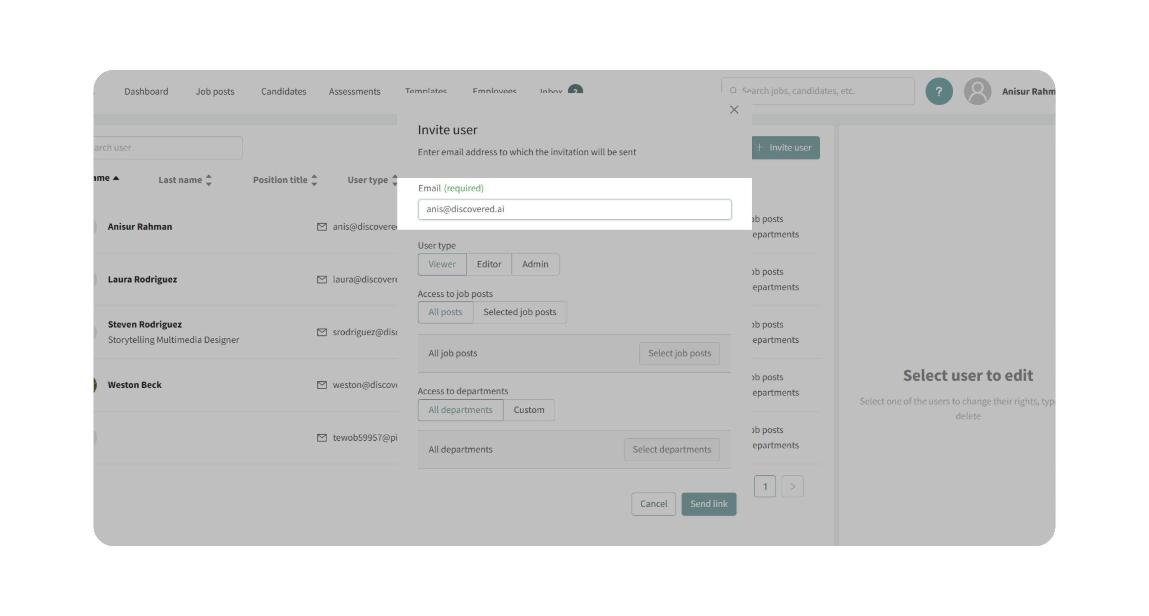Choose Selected job posts access option
The image size is (1149, 616).
pyautogui.click(x=520, y=312)
